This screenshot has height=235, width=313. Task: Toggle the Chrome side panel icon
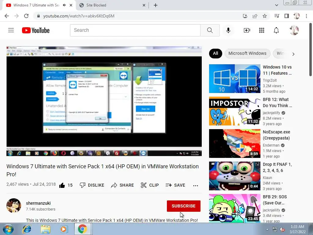[x=287, y=16]
